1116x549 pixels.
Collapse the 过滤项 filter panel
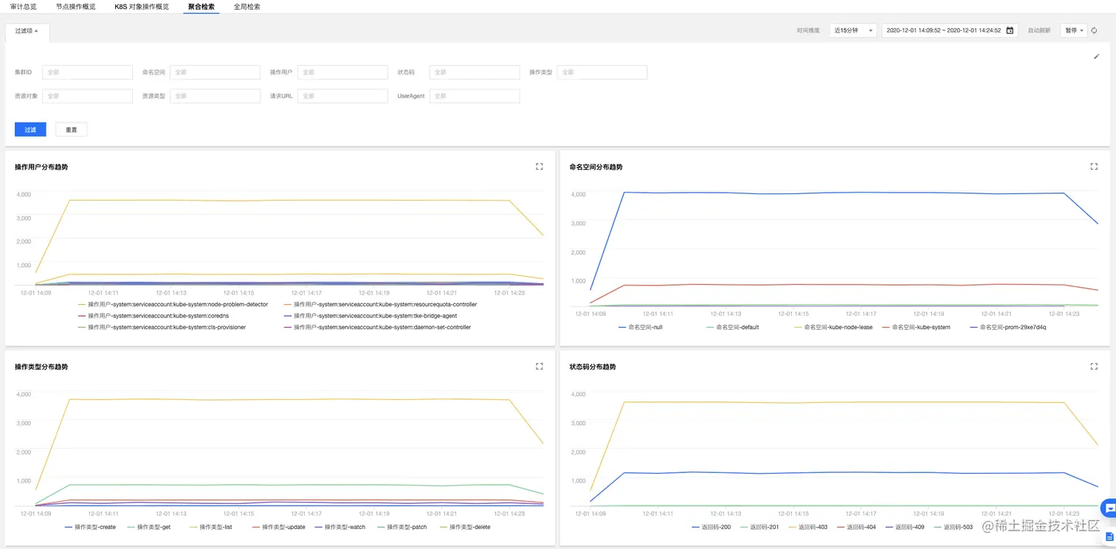click(x=27, y=31)
